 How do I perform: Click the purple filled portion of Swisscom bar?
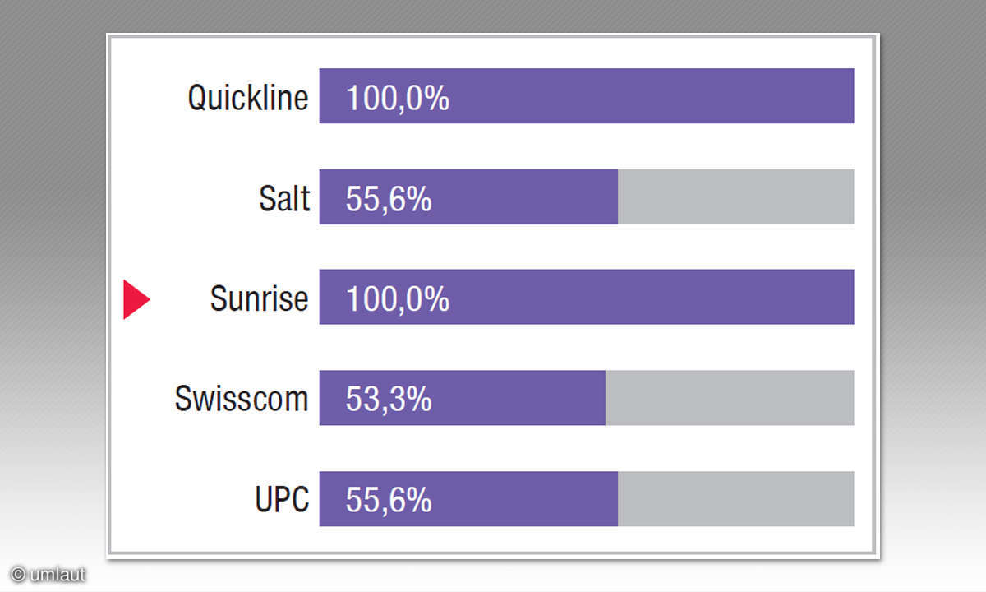462,398
